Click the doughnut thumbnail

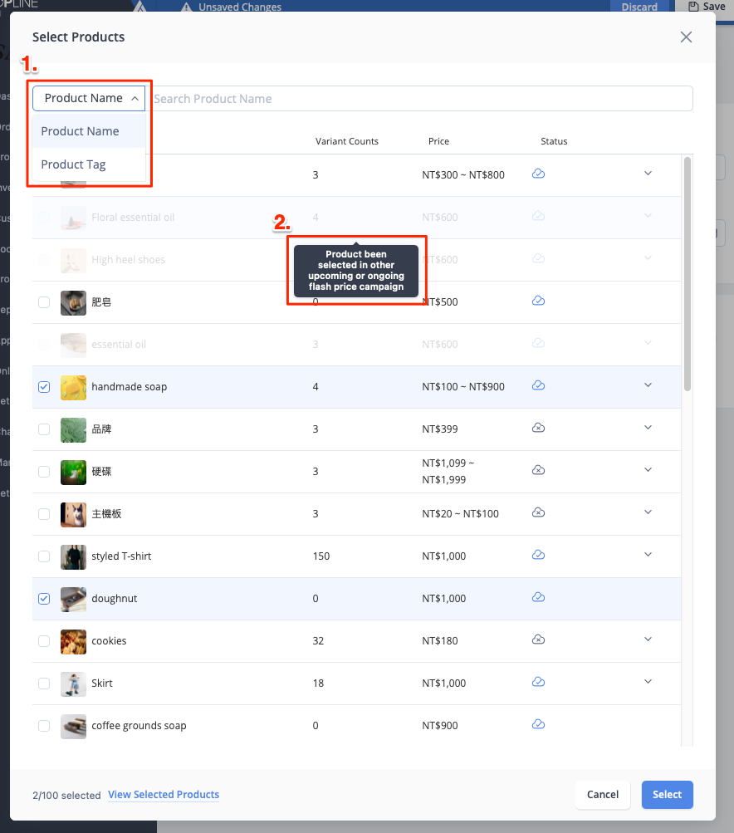tap(73, 600)
